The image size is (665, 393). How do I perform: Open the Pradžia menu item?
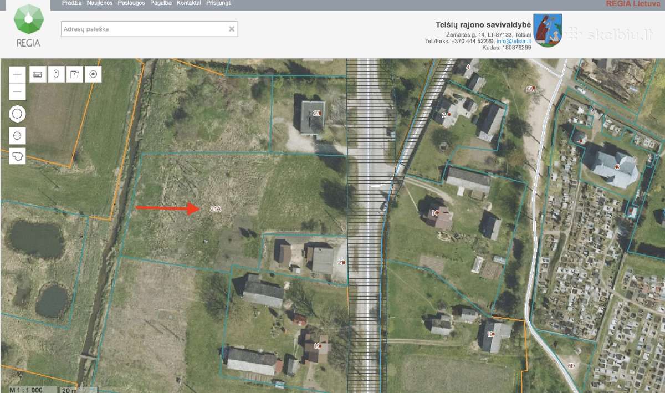(72, 3)
